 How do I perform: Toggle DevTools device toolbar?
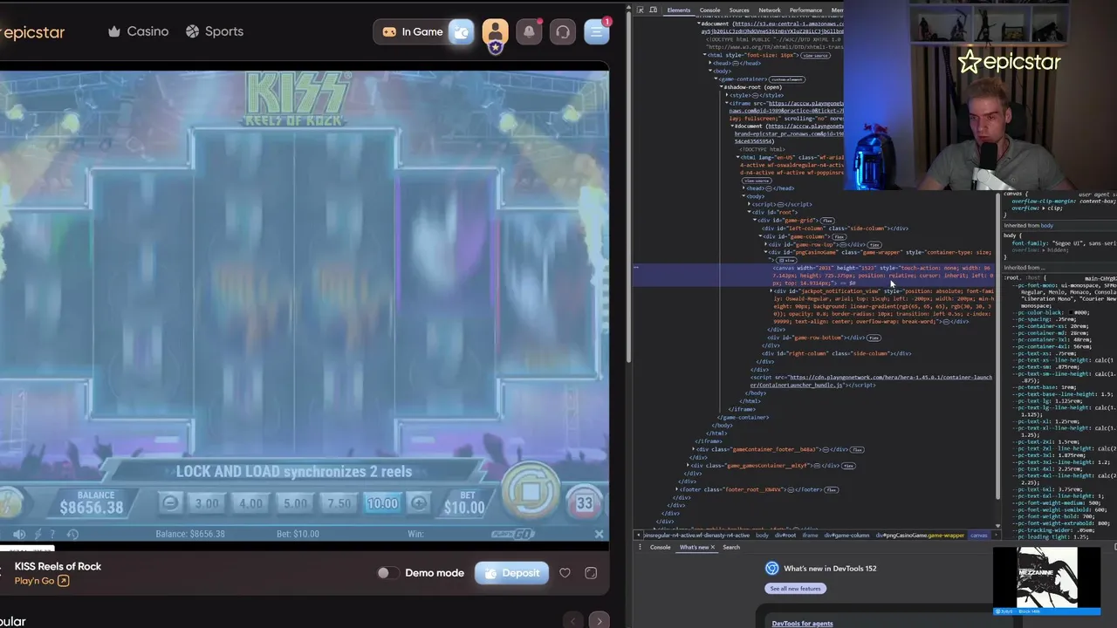pyautogui.click(x=654, y=10)
